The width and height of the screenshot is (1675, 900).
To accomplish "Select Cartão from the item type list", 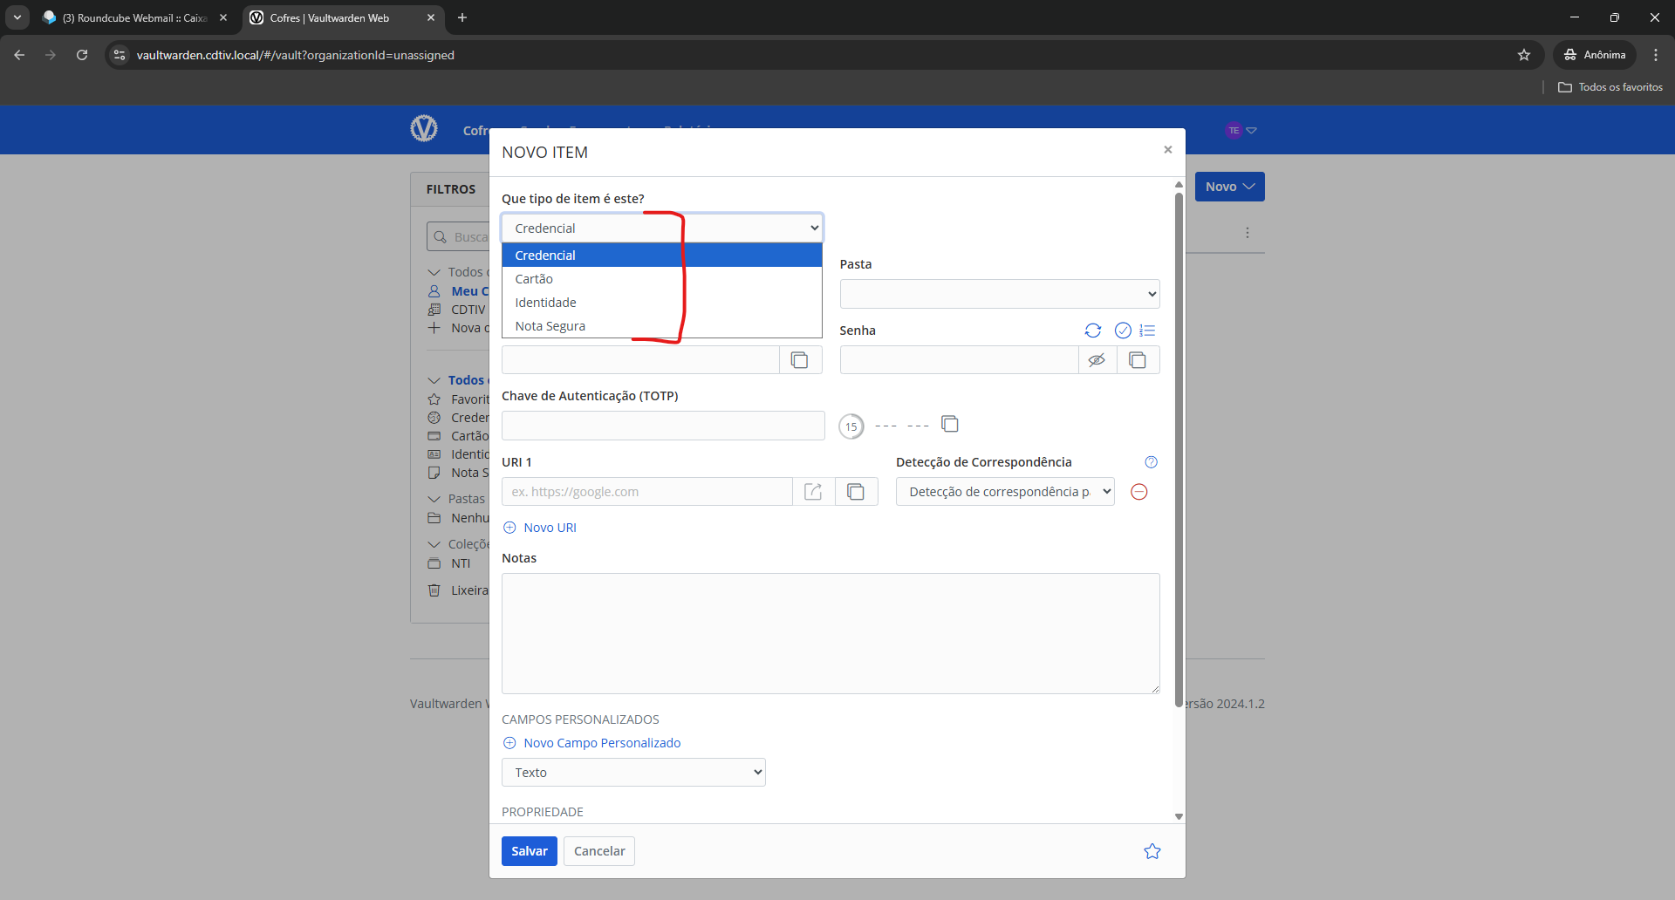I will pyautogui.click(x=534, y=279).
